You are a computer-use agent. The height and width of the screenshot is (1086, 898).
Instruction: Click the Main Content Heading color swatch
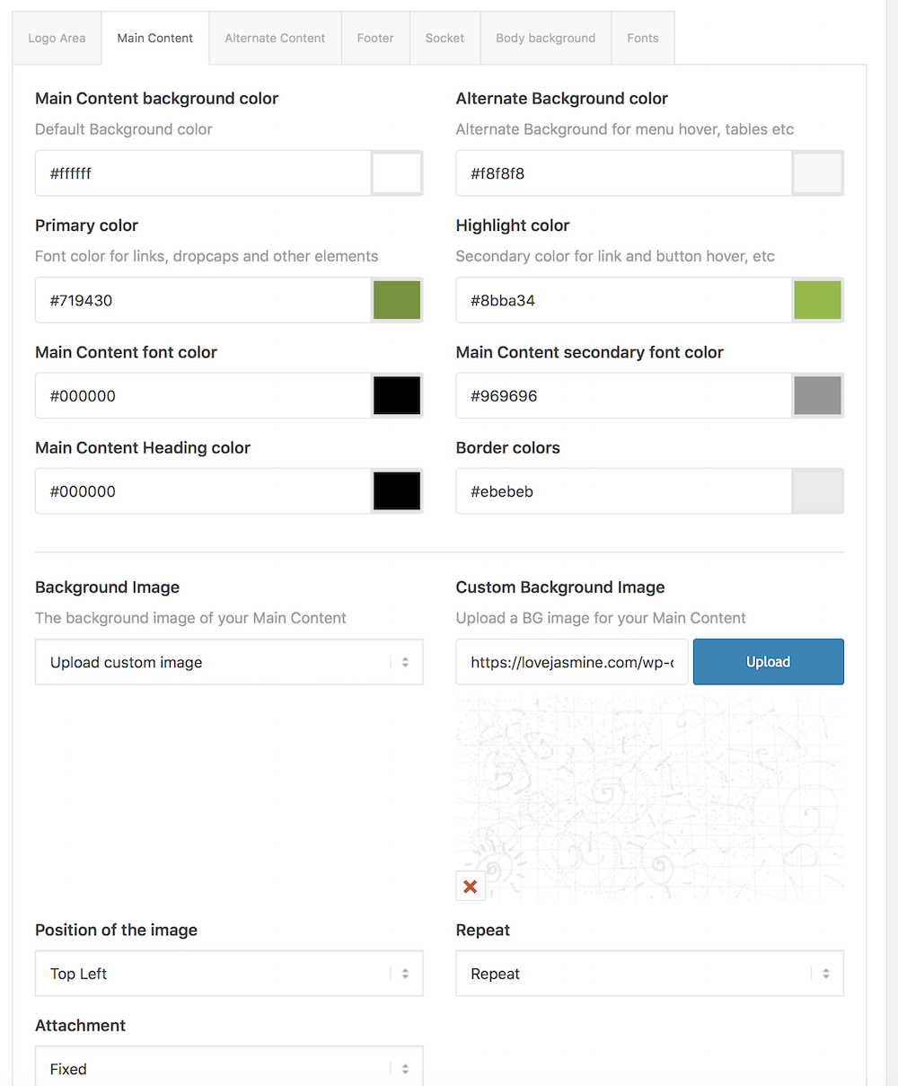click(x=397, y=490)
